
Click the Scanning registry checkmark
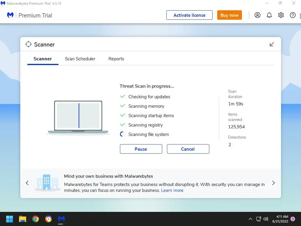(x=123, y=125)
